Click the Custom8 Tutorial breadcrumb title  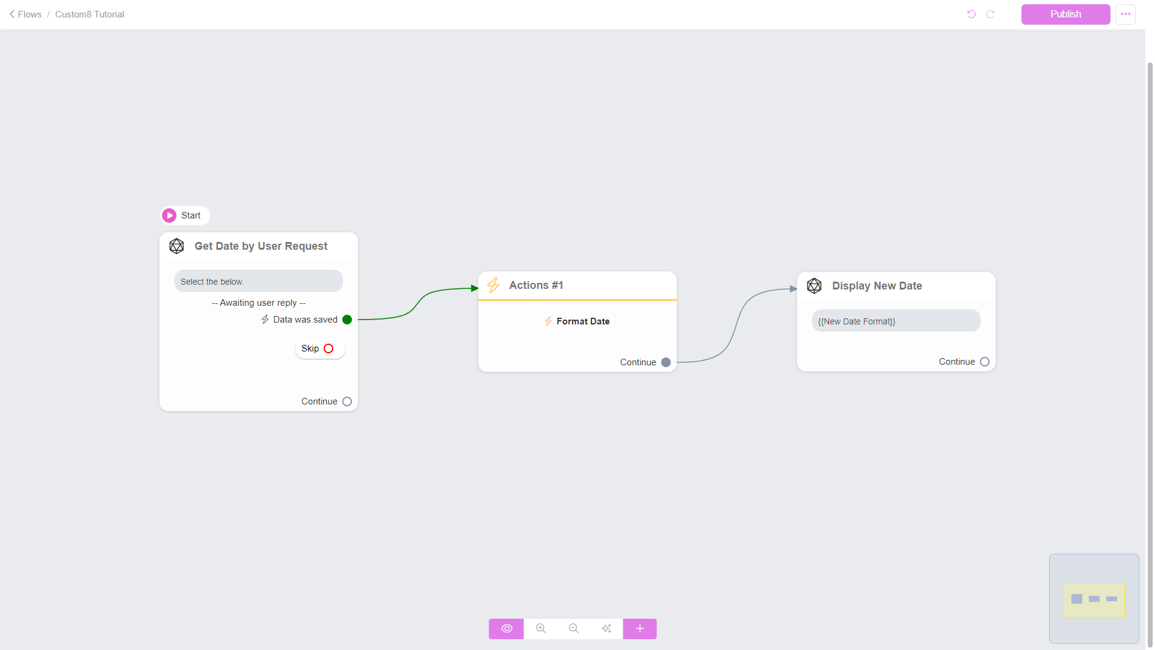coord(90,14)
